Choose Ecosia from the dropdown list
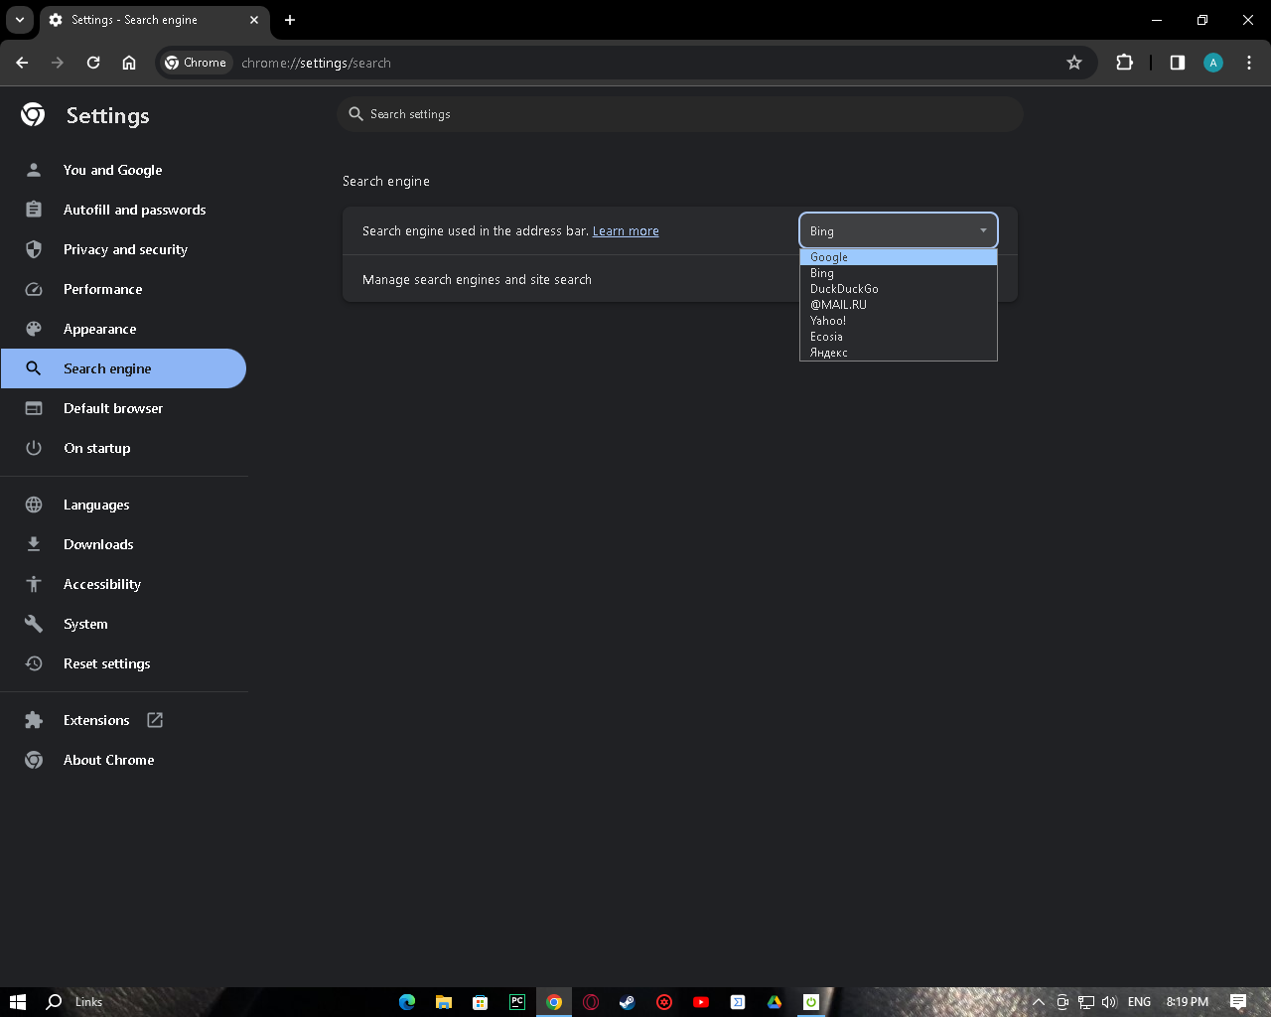This screenshot has height=1017, width=1271. tap(899, 337)
